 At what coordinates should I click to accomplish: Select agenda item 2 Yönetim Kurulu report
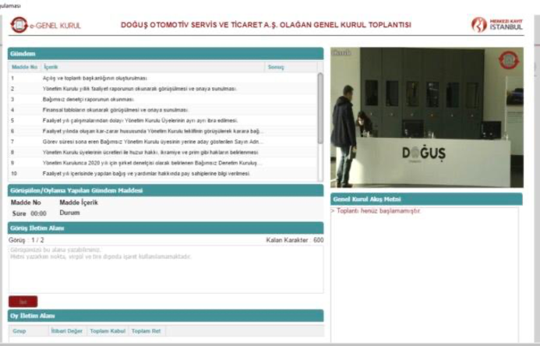(132, 89)
